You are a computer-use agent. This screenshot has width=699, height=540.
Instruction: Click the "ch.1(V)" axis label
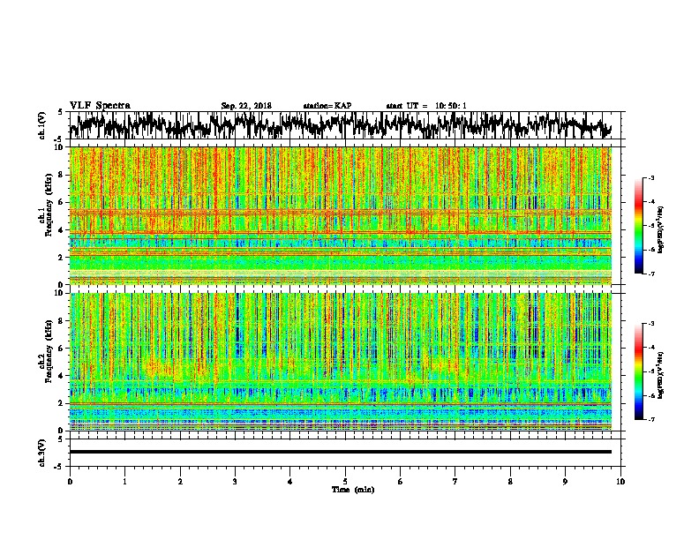(41, 125)
